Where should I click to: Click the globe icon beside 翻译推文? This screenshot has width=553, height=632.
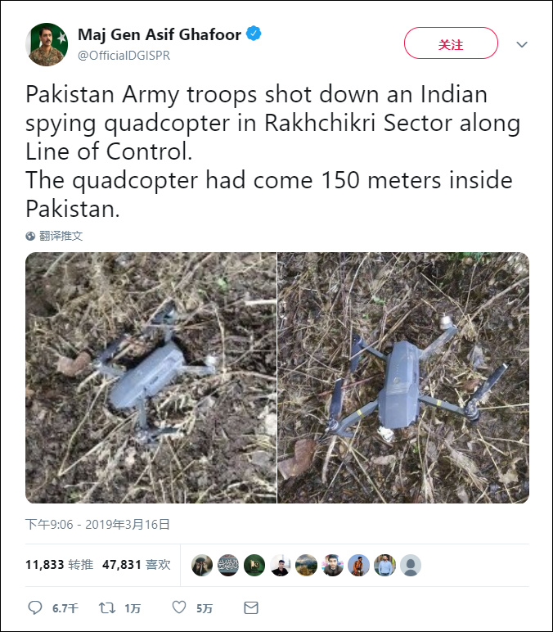click(30, 236)
